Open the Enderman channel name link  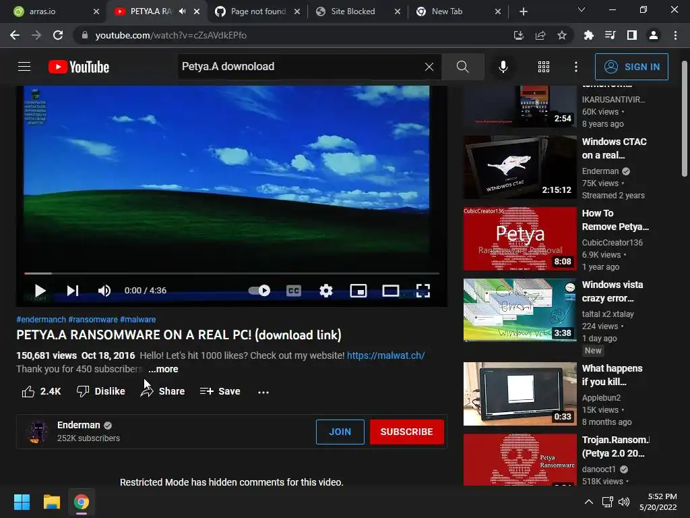[x=78, y=425]
